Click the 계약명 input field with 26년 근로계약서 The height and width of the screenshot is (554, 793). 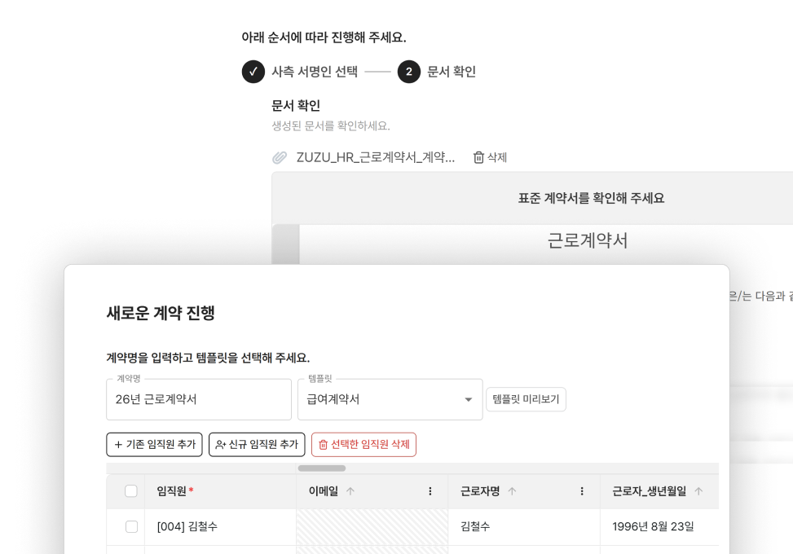(x=199, y=399)
